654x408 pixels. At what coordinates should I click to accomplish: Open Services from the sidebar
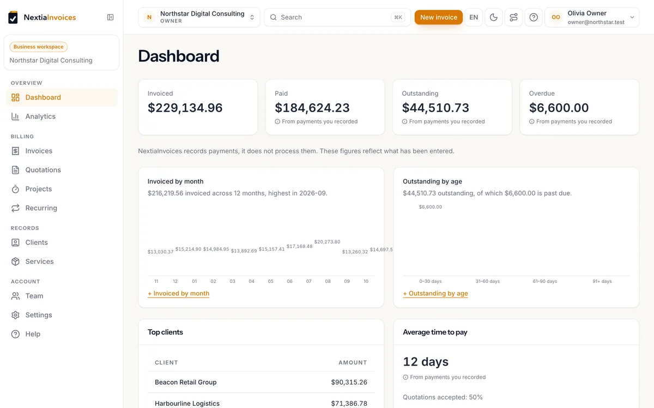point(62,262)
